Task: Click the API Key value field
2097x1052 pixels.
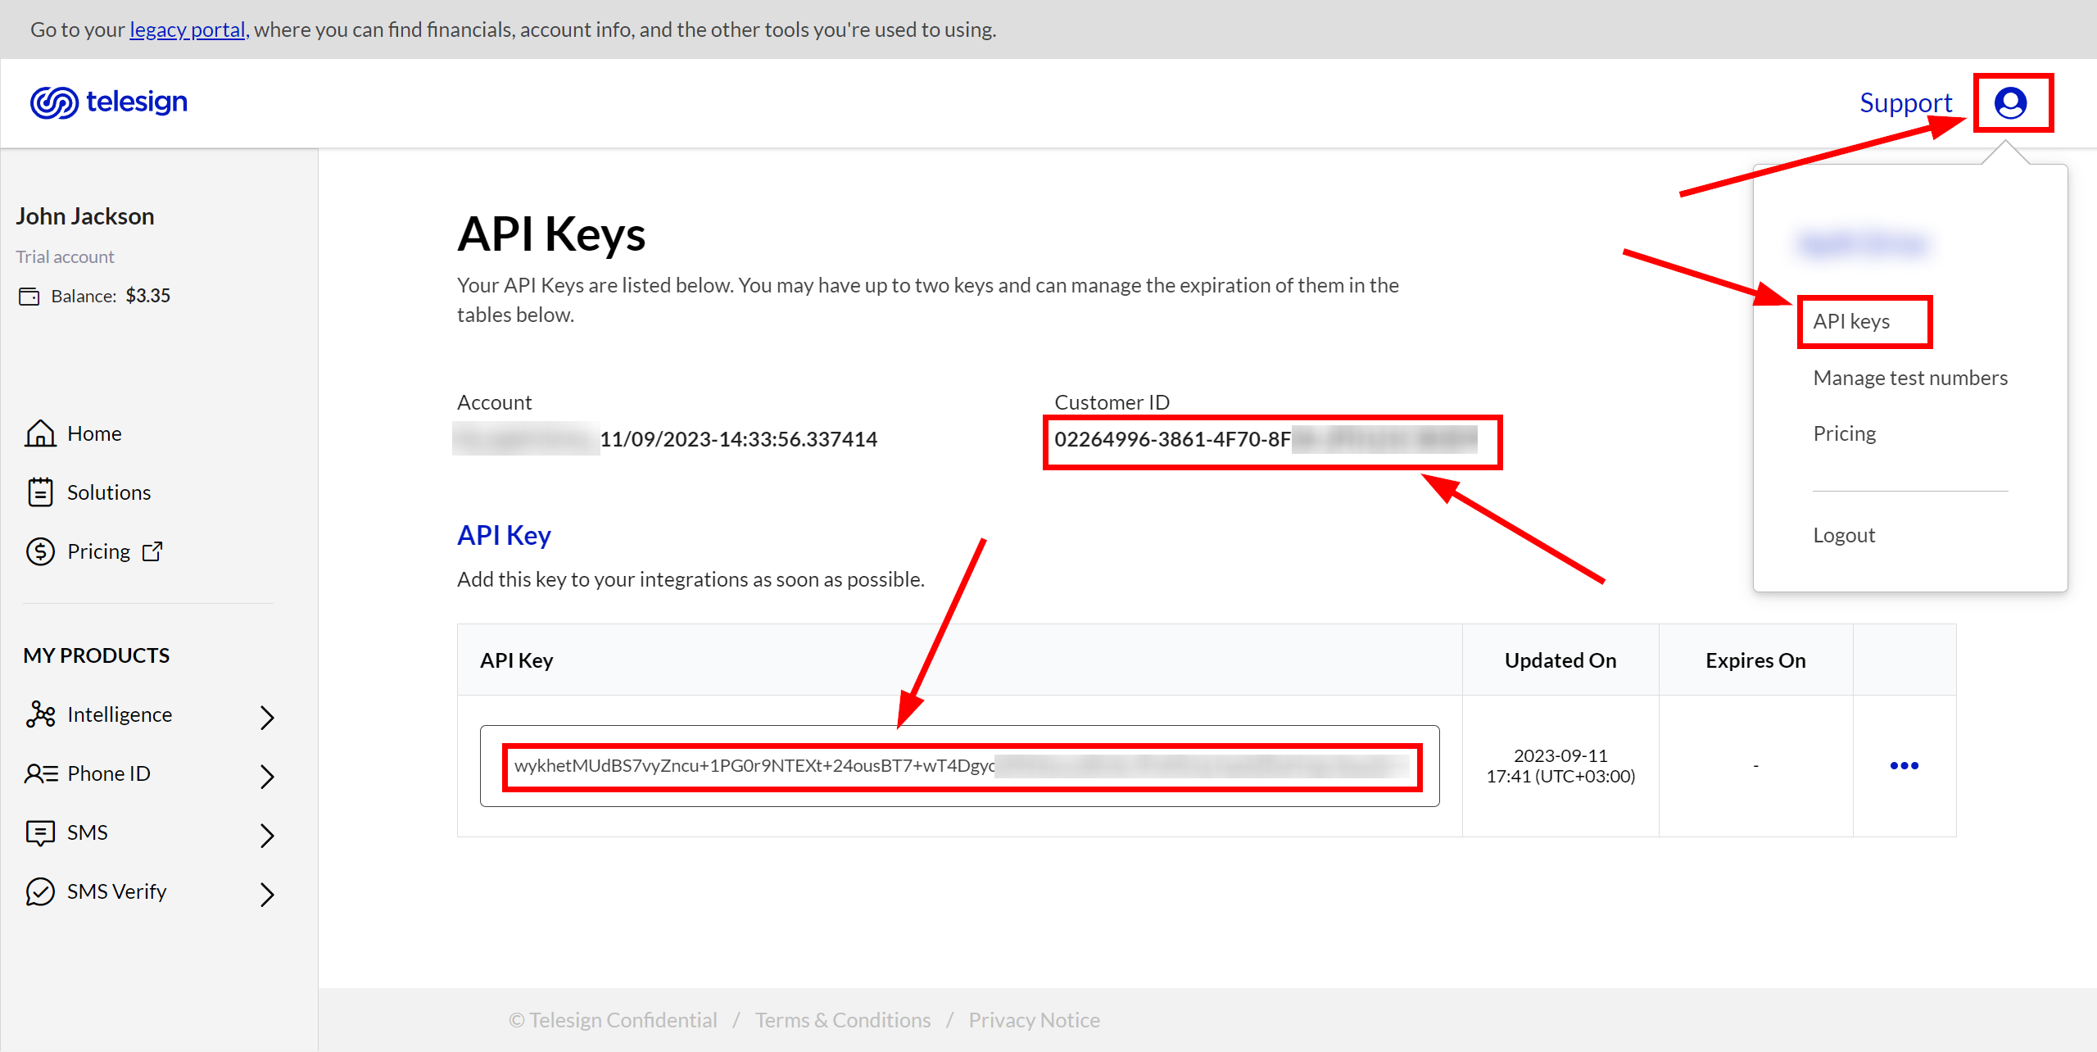Action: (958, 765)
